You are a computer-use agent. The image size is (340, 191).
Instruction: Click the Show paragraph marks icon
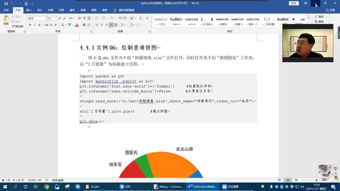point(147,18)
